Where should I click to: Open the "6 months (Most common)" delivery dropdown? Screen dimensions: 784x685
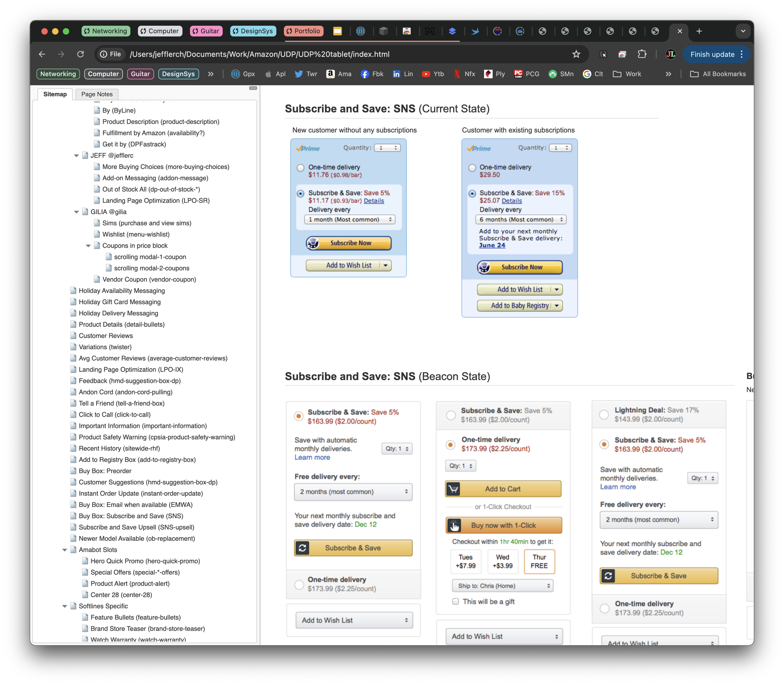tap(520, 219)
